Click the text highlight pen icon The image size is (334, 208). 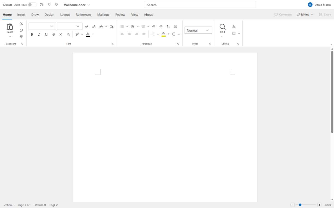(77, 34)
